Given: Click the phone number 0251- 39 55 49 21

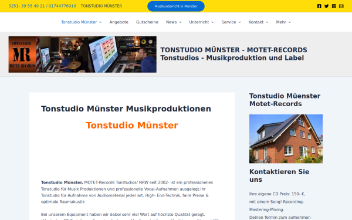Looking at the screenshot, I should click(26, 6).
